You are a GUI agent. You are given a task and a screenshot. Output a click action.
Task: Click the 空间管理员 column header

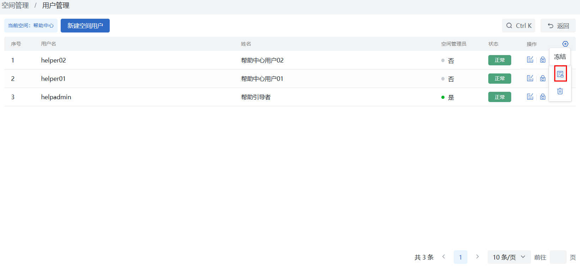pyautogui.click(x=454, y=44)
